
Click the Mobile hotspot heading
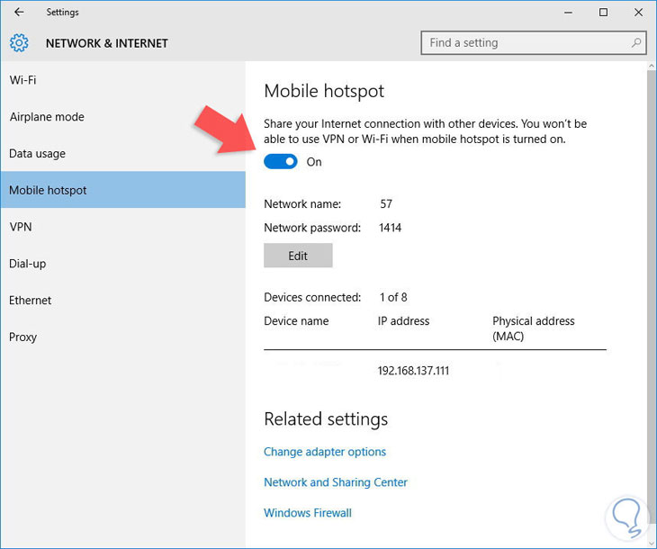point(324,91)
